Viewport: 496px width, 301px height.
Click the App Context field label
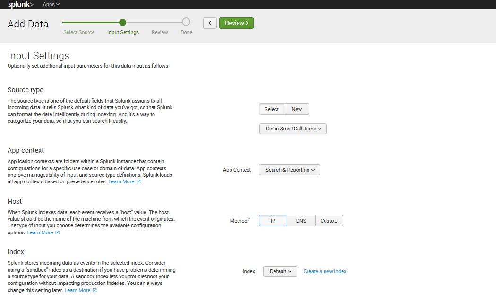237,170
